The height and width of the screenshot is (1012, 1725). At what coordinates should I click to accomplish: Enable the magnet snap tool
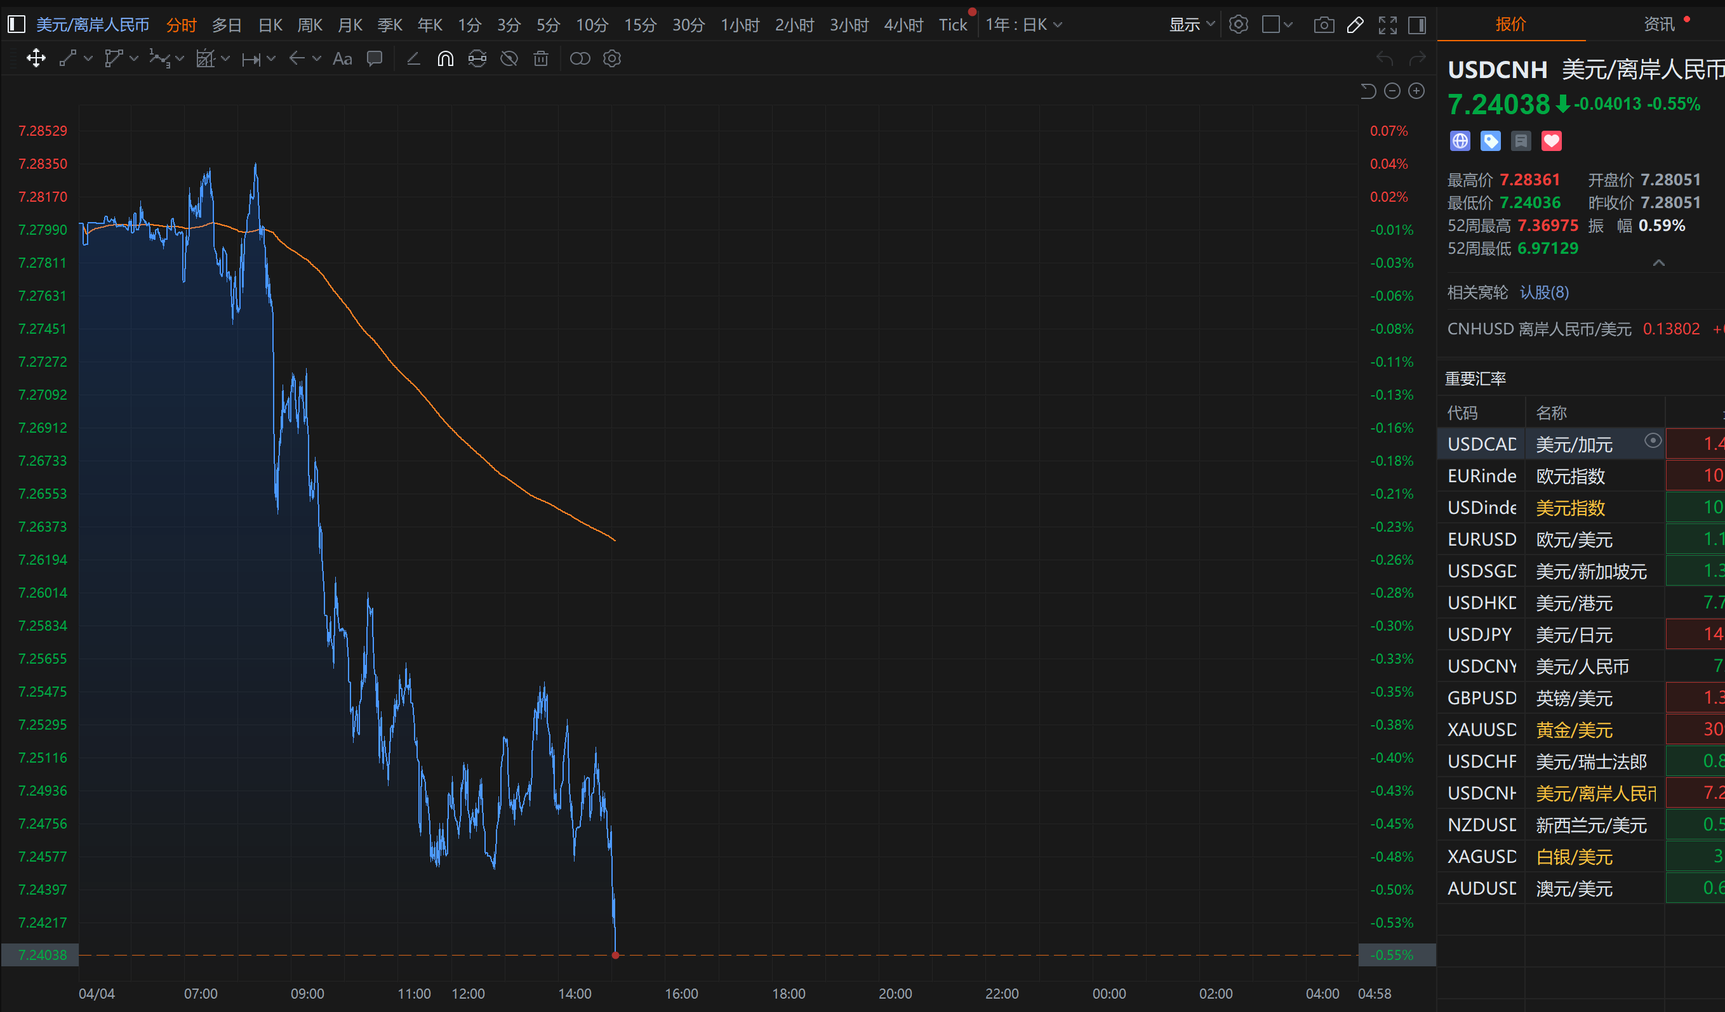(445, 59)
